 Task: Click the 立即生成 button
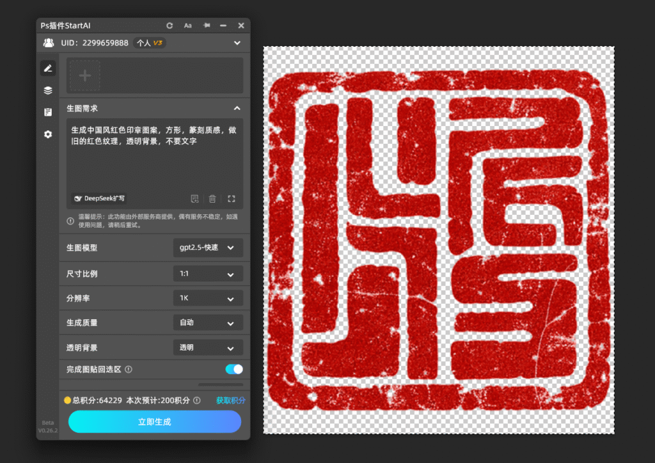coord(155,421)
